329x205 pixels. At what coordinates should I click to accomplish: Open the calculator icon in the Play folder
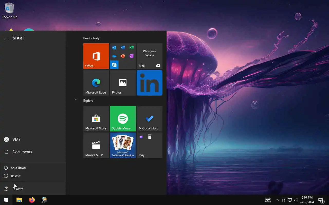pos(149,137)
